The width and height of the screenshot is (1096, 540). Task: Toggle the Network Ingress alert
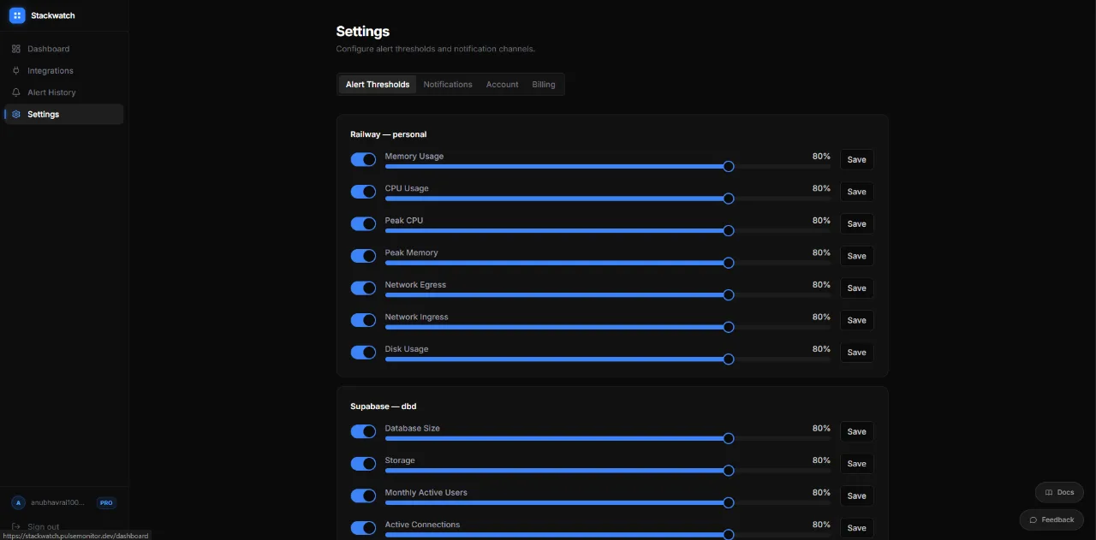[363, 320]
